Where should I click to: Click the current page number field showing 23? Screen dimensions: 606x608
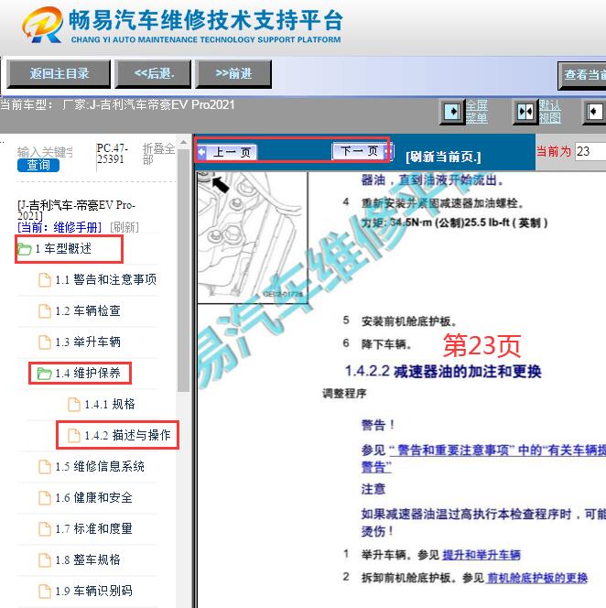tap(590, 151)
